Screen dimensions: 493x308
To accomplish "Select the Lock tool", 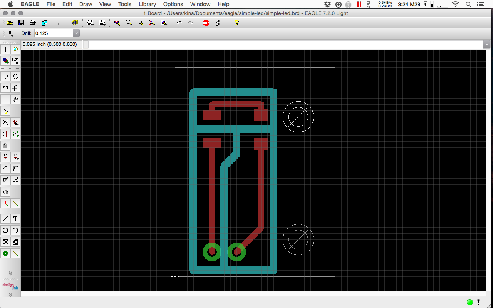I will click(x=5, y=146).
